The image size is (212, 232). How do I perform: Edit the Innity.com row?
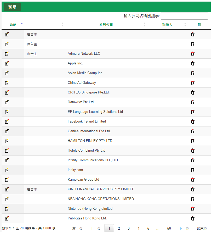(x=7, y=170)
